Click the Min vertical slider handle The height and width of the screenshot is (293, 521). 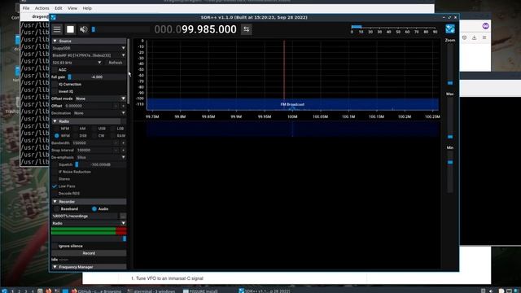point(450,162)
